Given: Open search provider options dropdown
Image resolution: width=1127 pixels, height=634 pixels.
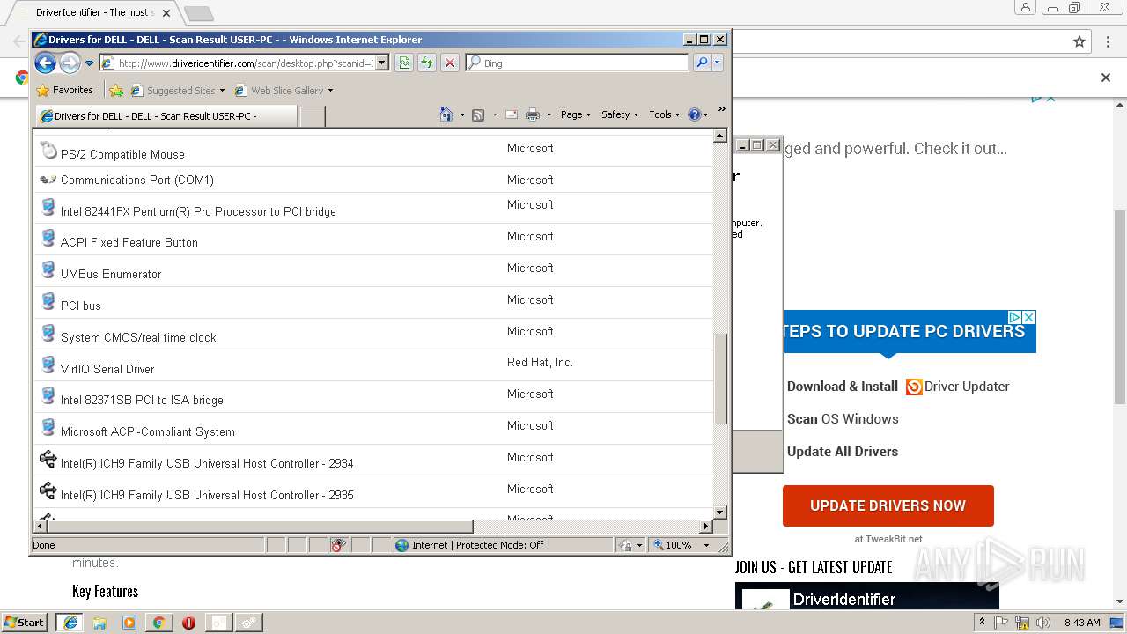Looking at the screenshot, I should (x=718, y=63).
